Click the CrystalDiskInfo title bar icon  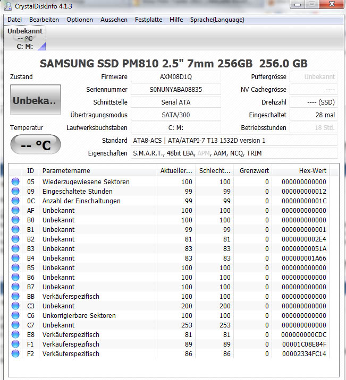pos(8,6)
